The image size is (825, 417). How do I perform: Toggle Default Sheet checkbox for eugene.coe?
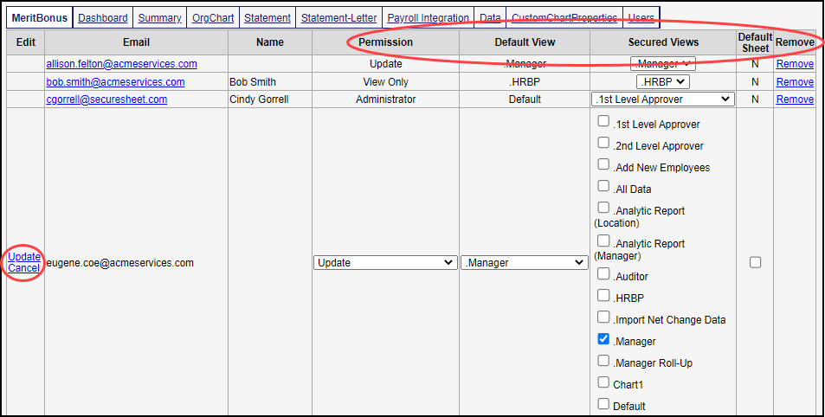point(755,262)
